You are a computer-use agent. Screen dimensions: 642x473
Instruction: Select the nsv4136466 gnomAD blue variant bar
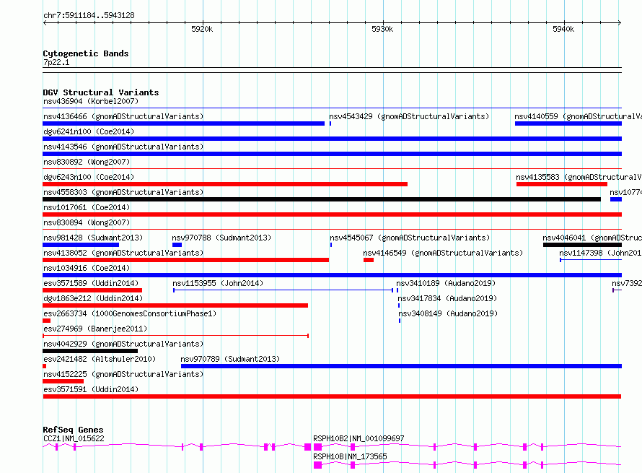click(x=183, y=123)
